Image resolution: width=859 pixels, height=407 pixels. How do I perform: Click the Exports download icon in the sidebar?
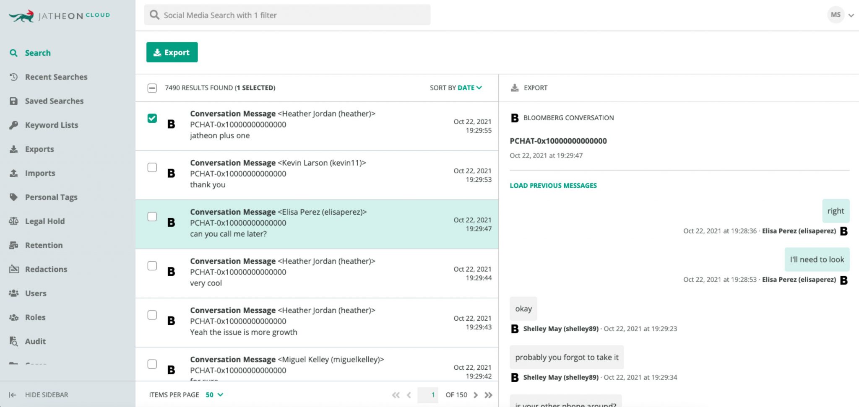13,149
